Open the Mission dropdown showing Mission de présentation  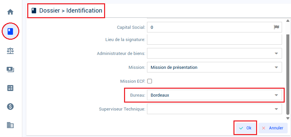215,67
